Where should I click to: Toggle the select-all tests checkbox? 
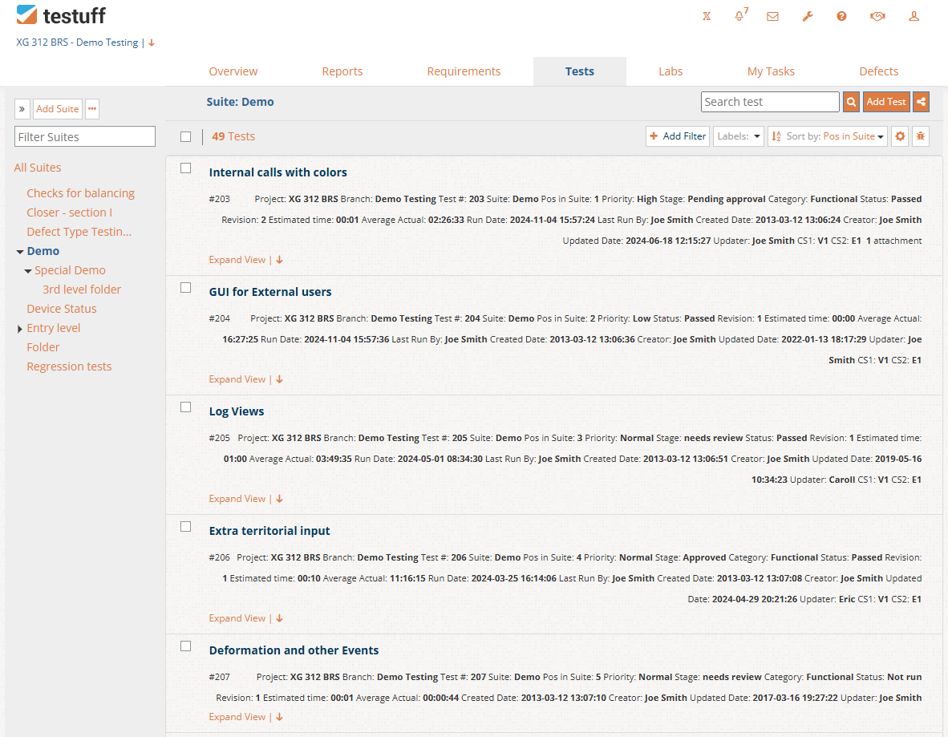185,136
